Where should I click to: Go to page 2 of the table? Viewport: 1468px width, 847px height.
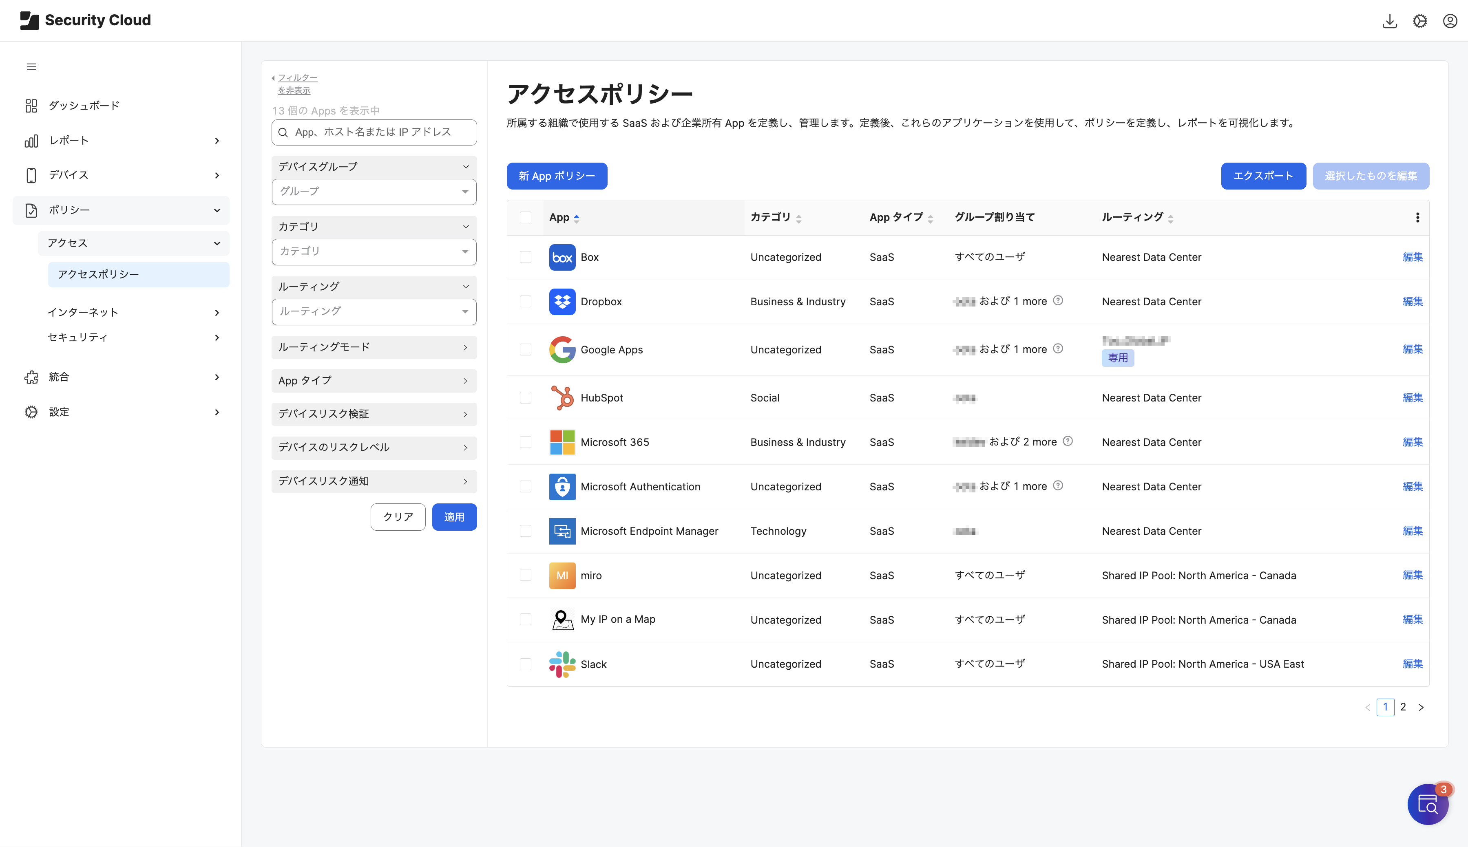click(1403, 707)
